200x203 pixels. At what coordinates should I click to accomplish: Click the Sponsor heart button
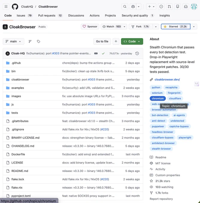90,27
